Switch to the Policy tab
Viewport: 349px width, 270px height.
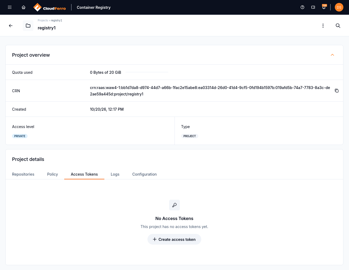(52, 174)
